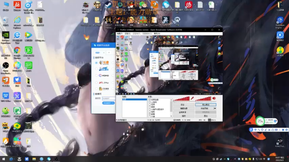Open the Windows Start menu
289x162 pixels.
point(3,159)
